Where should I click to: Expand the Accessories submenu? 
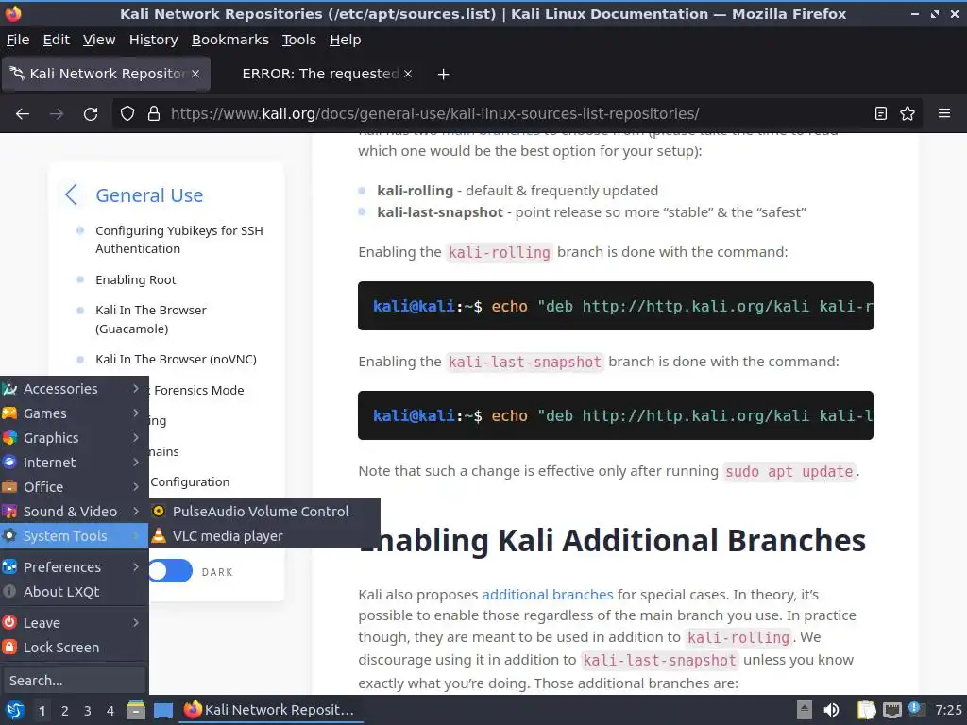tap(75, 389)
